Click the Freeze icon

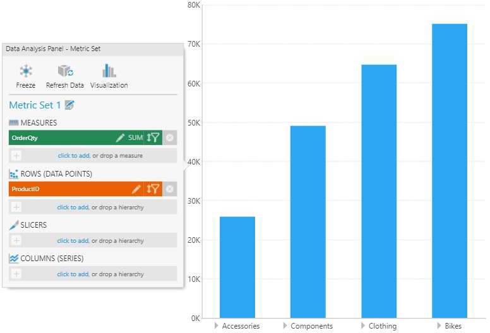point(26,71)
